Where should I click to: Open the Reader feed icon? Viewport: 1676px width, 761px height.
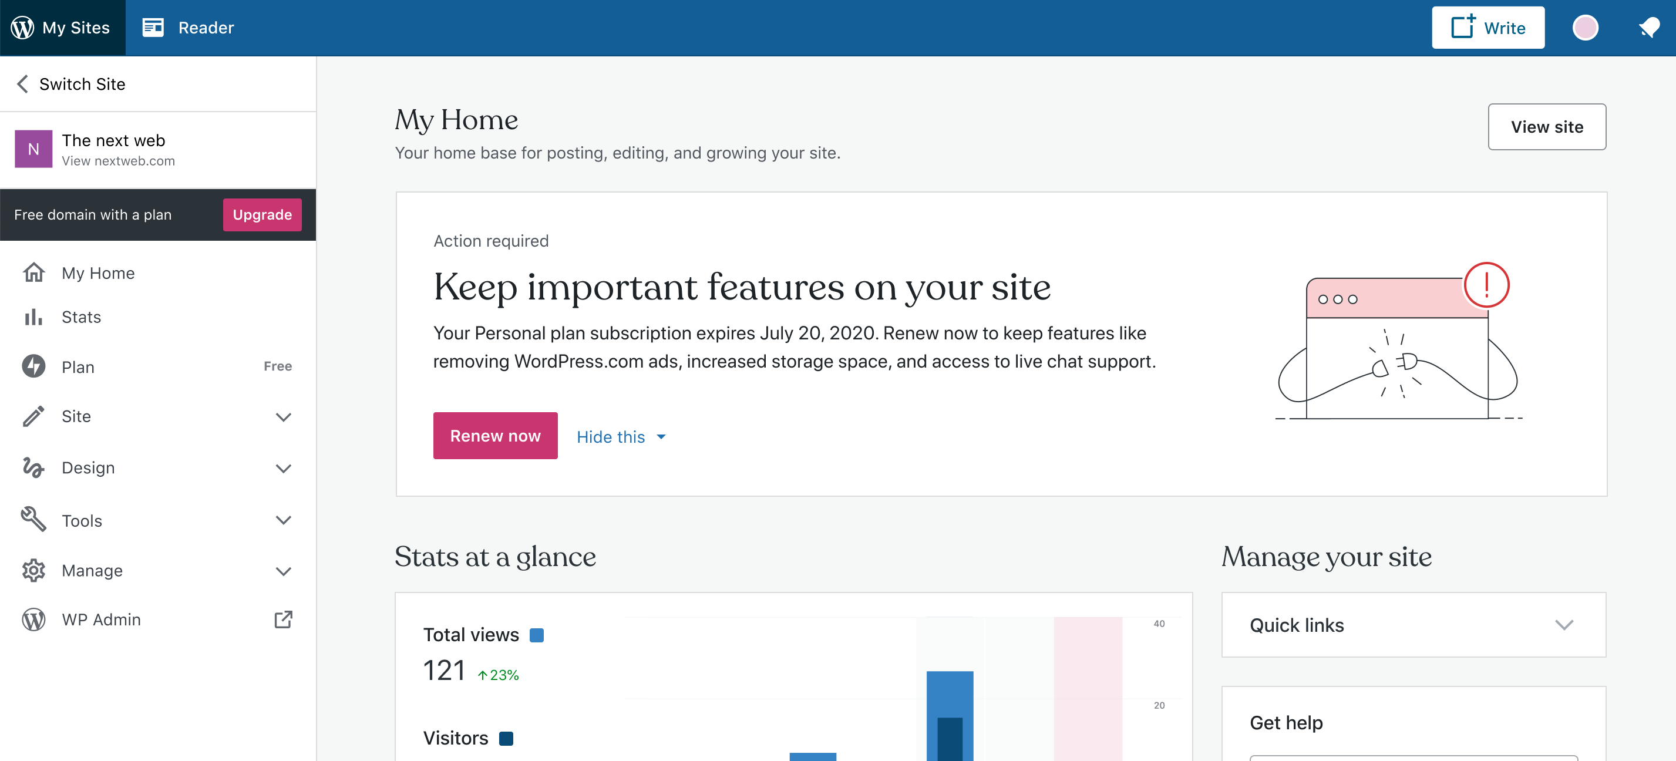click(153, 28)
